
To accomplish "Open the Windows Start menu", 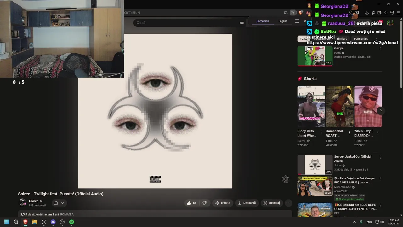I will (7, 222).
